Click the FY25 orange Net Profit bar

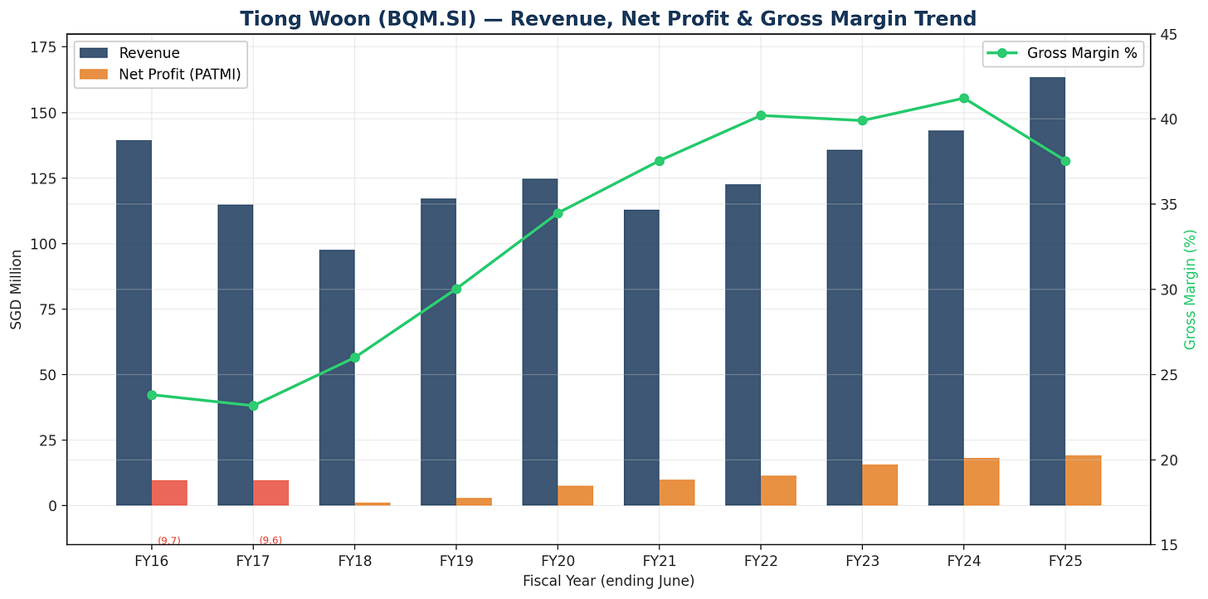[x=1083, y=480]
